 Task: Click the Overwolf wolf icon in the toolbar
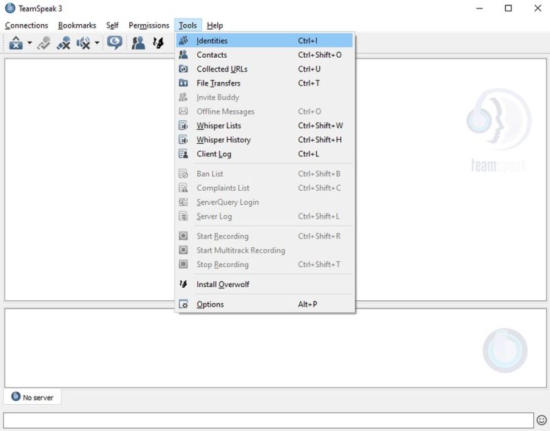click(158, 43)
